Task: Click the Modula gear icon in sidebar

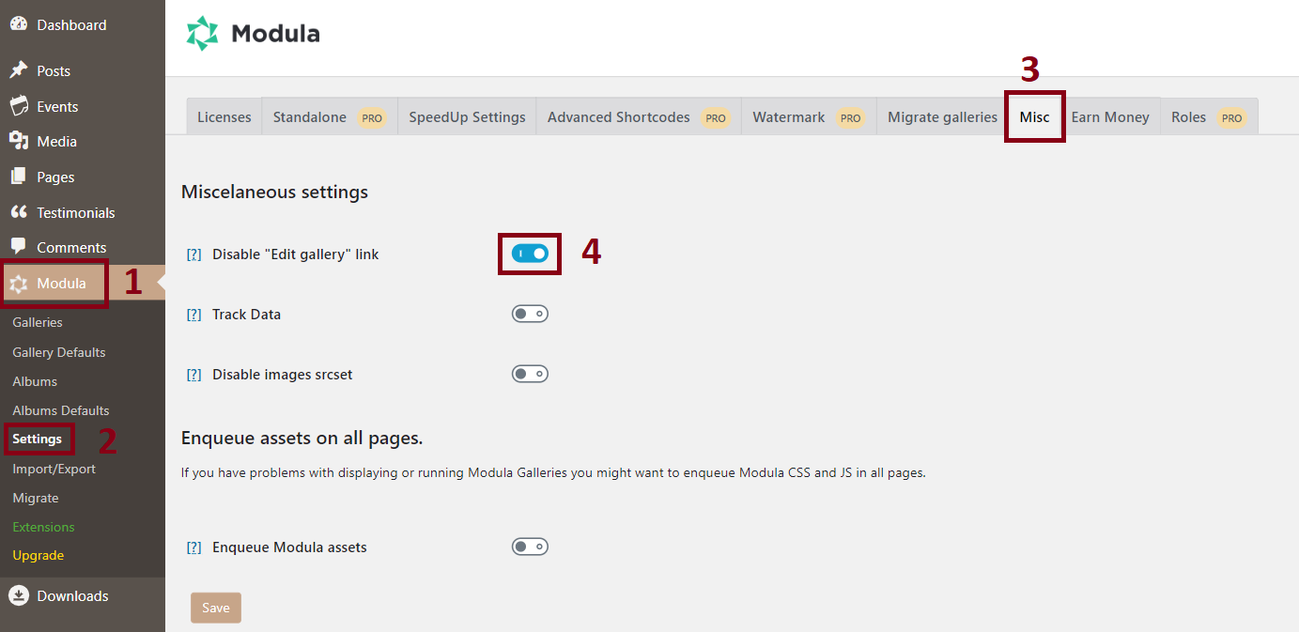Action: [x=19, y=283]
